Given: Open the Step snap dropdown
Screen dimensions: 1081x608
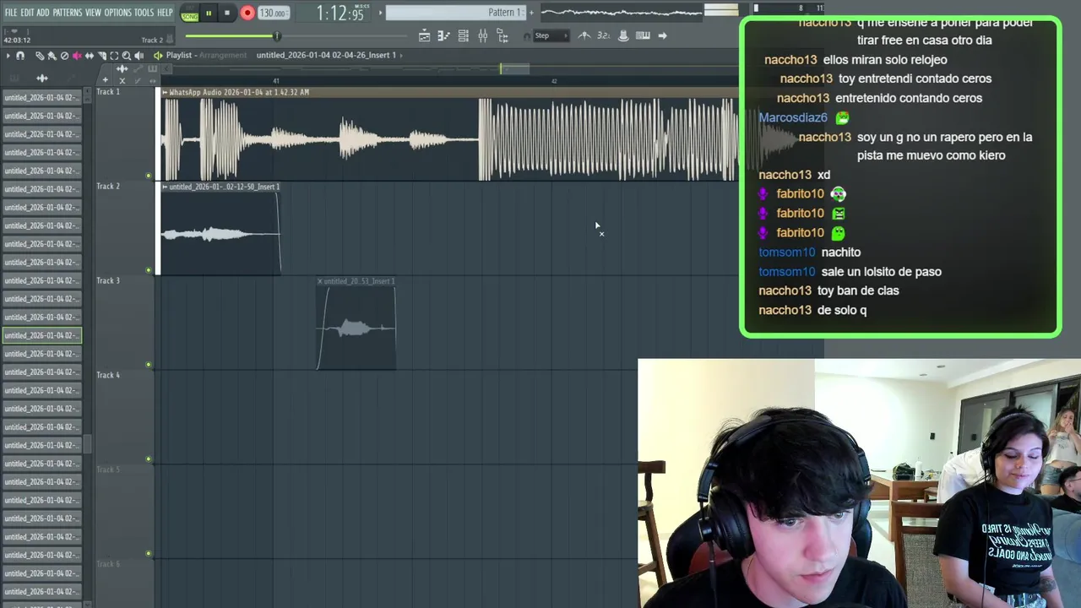Looking at the screenshot, I should (x=551, y=35).
